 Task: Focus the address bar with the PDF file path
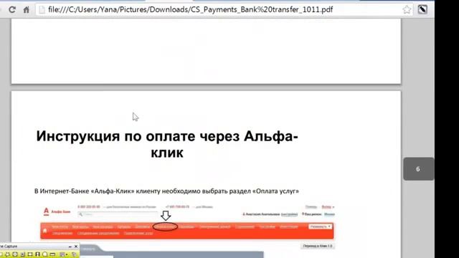coord(218,9)
